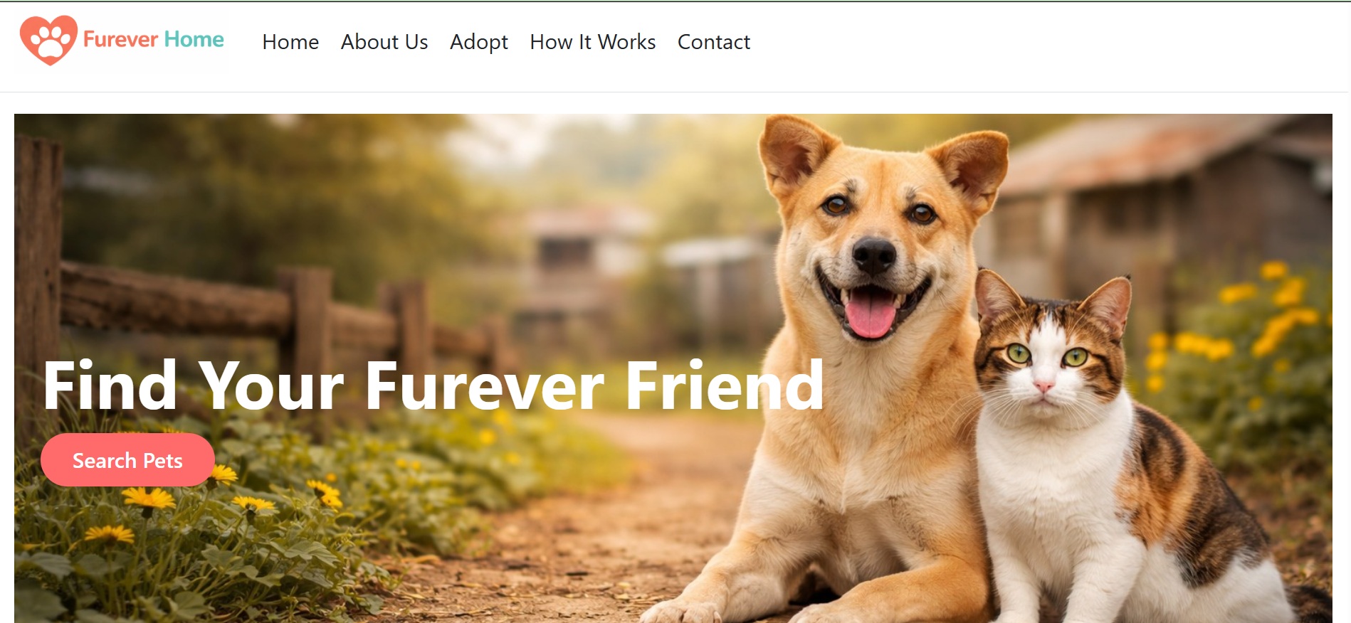Click the heart paw logo icon
Viewport: 1351px width, 623px height.
click(48, 40)
